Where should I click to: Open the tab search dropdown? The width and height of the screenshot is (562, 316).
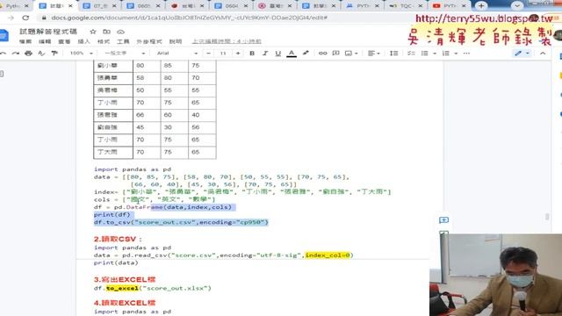tap(517, 6)
